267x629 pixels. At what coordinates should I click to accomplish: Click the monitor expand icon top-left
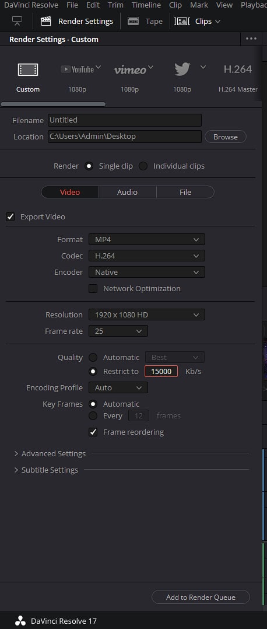17,21
